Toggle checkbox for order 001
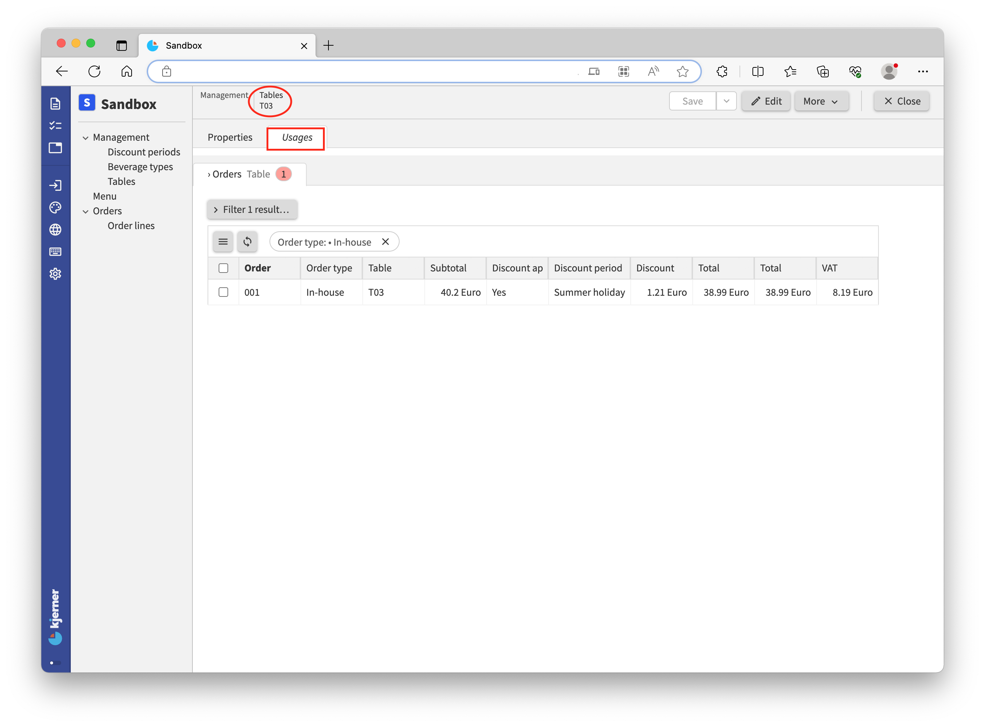This screenshot has height=727, width=985. 223,292
